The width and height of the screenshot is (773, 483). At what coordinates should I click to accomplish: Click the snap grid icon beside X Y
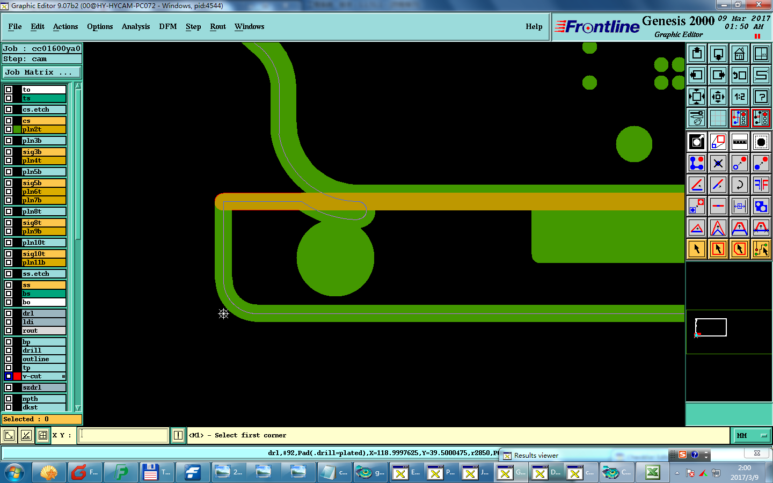point(43,435)
